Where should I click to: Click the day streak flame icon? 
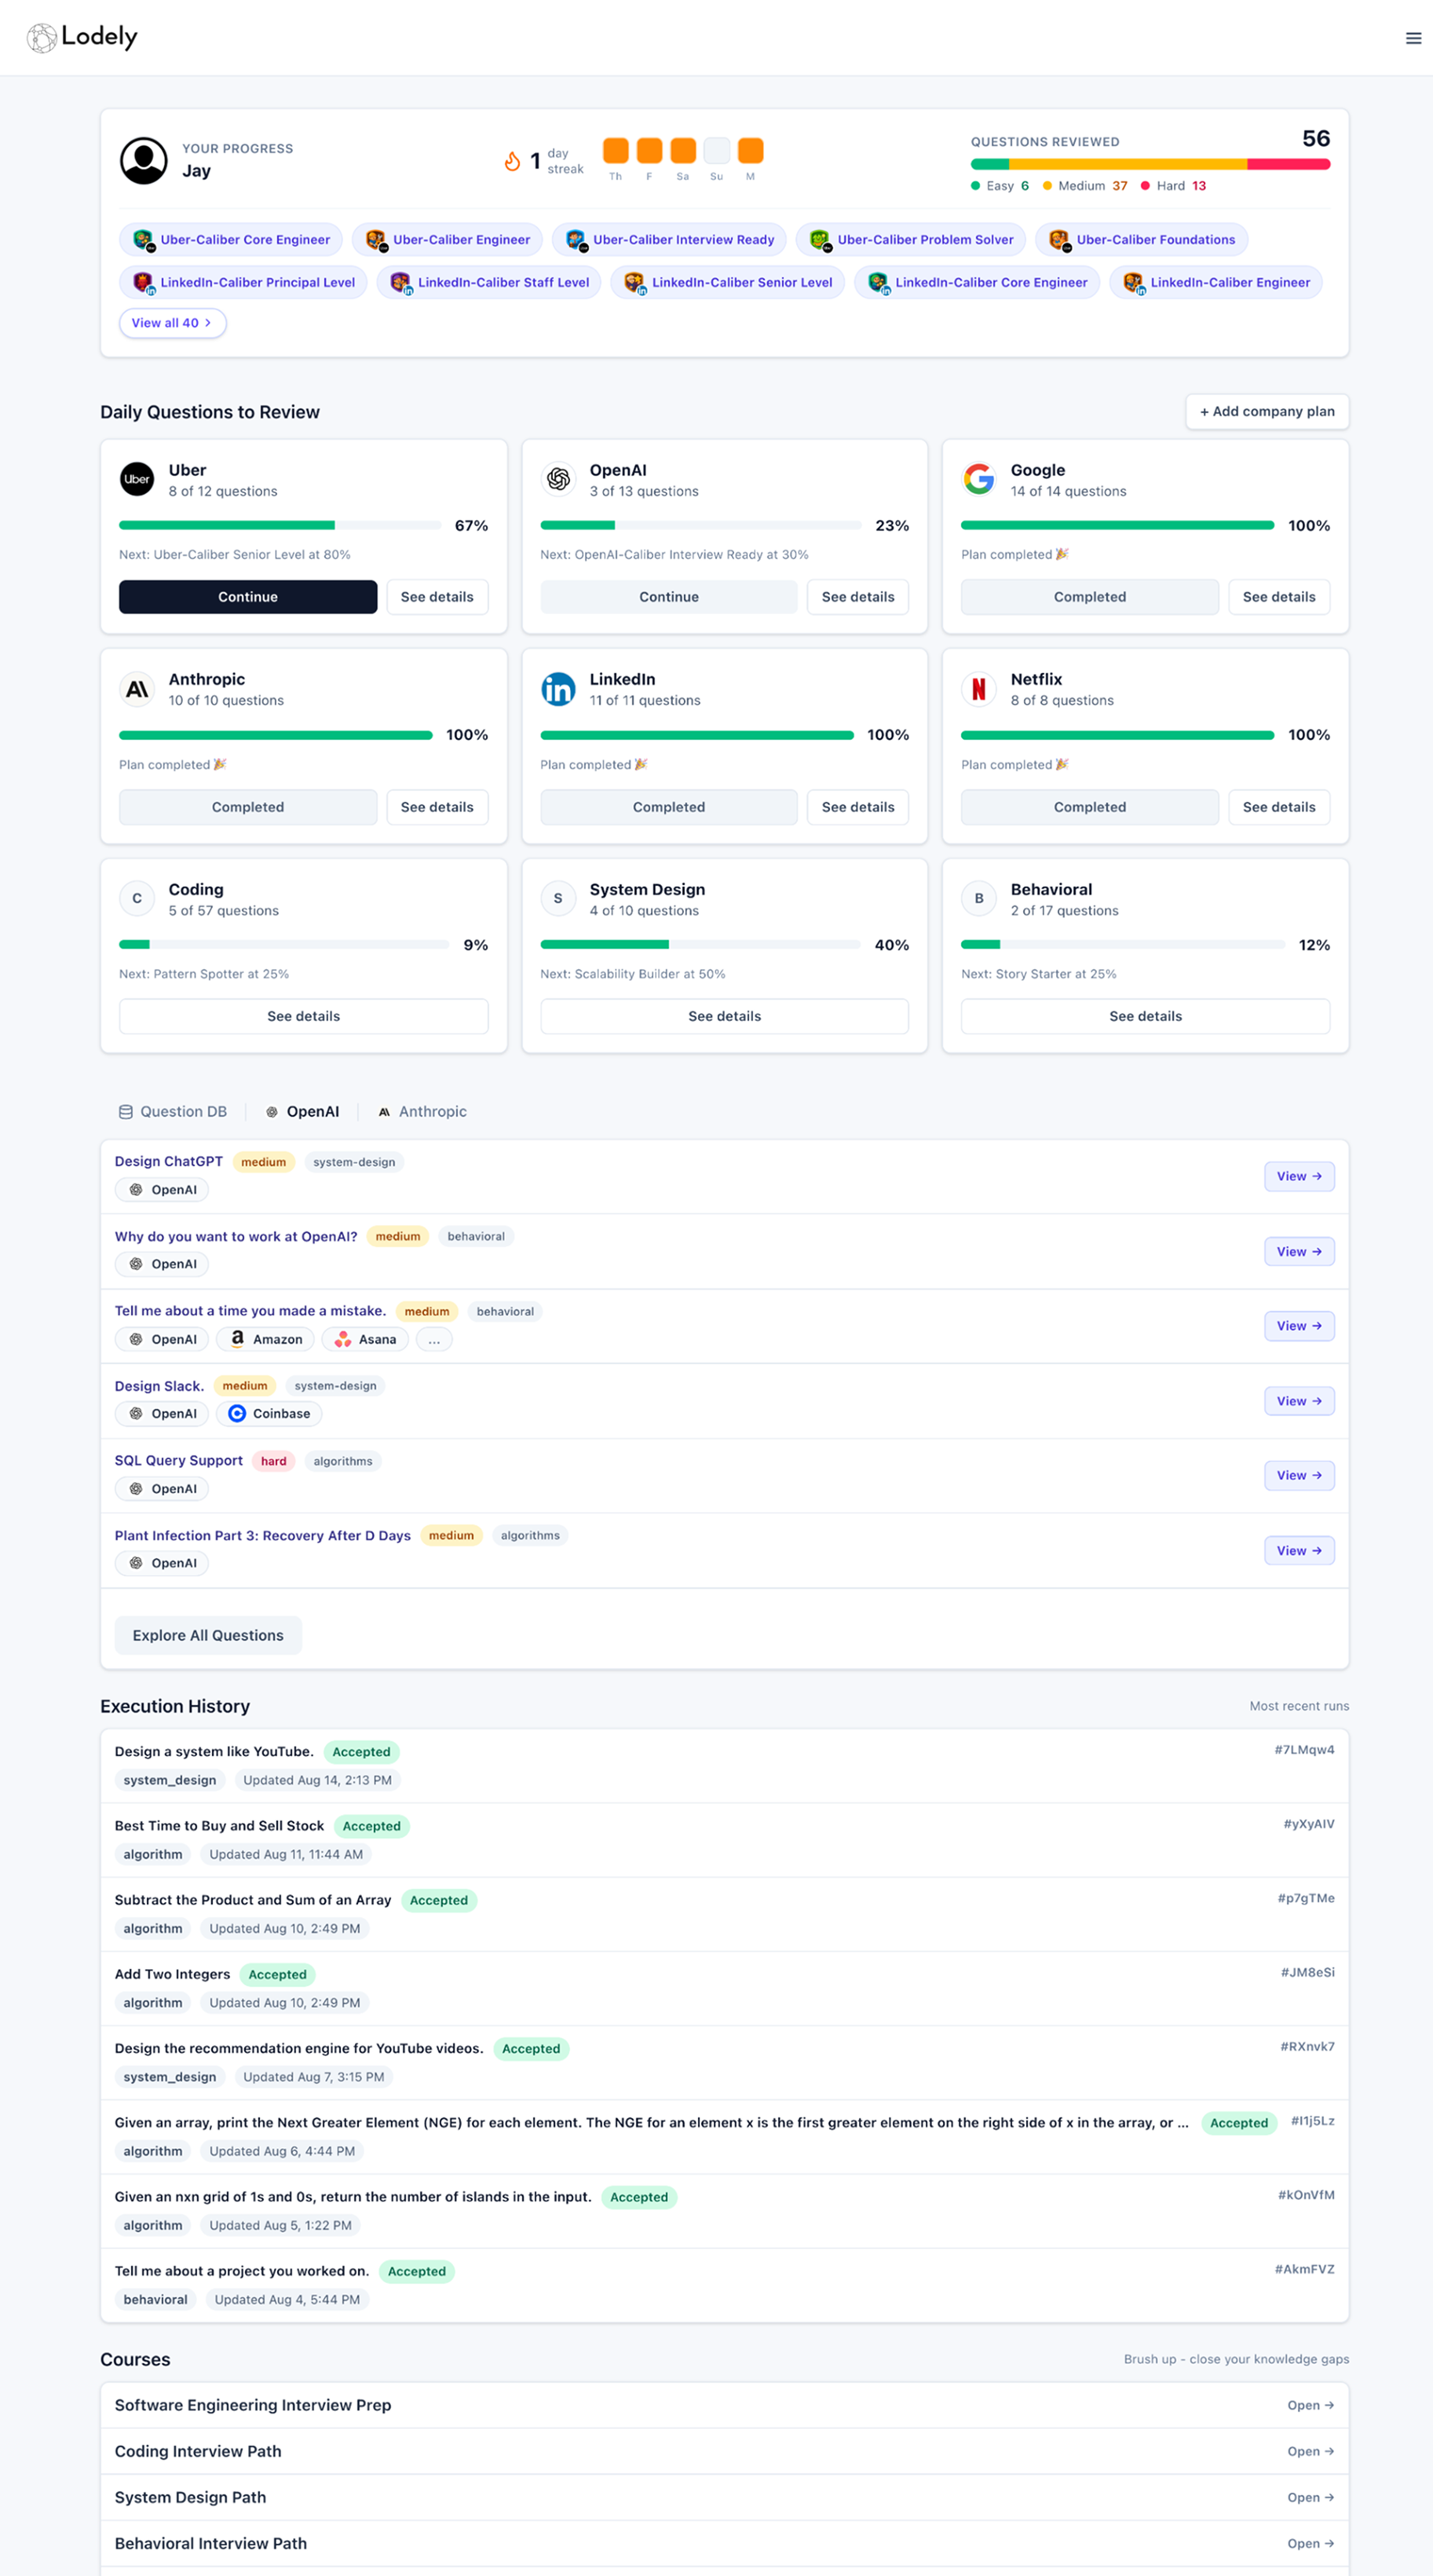pos(512,161)
